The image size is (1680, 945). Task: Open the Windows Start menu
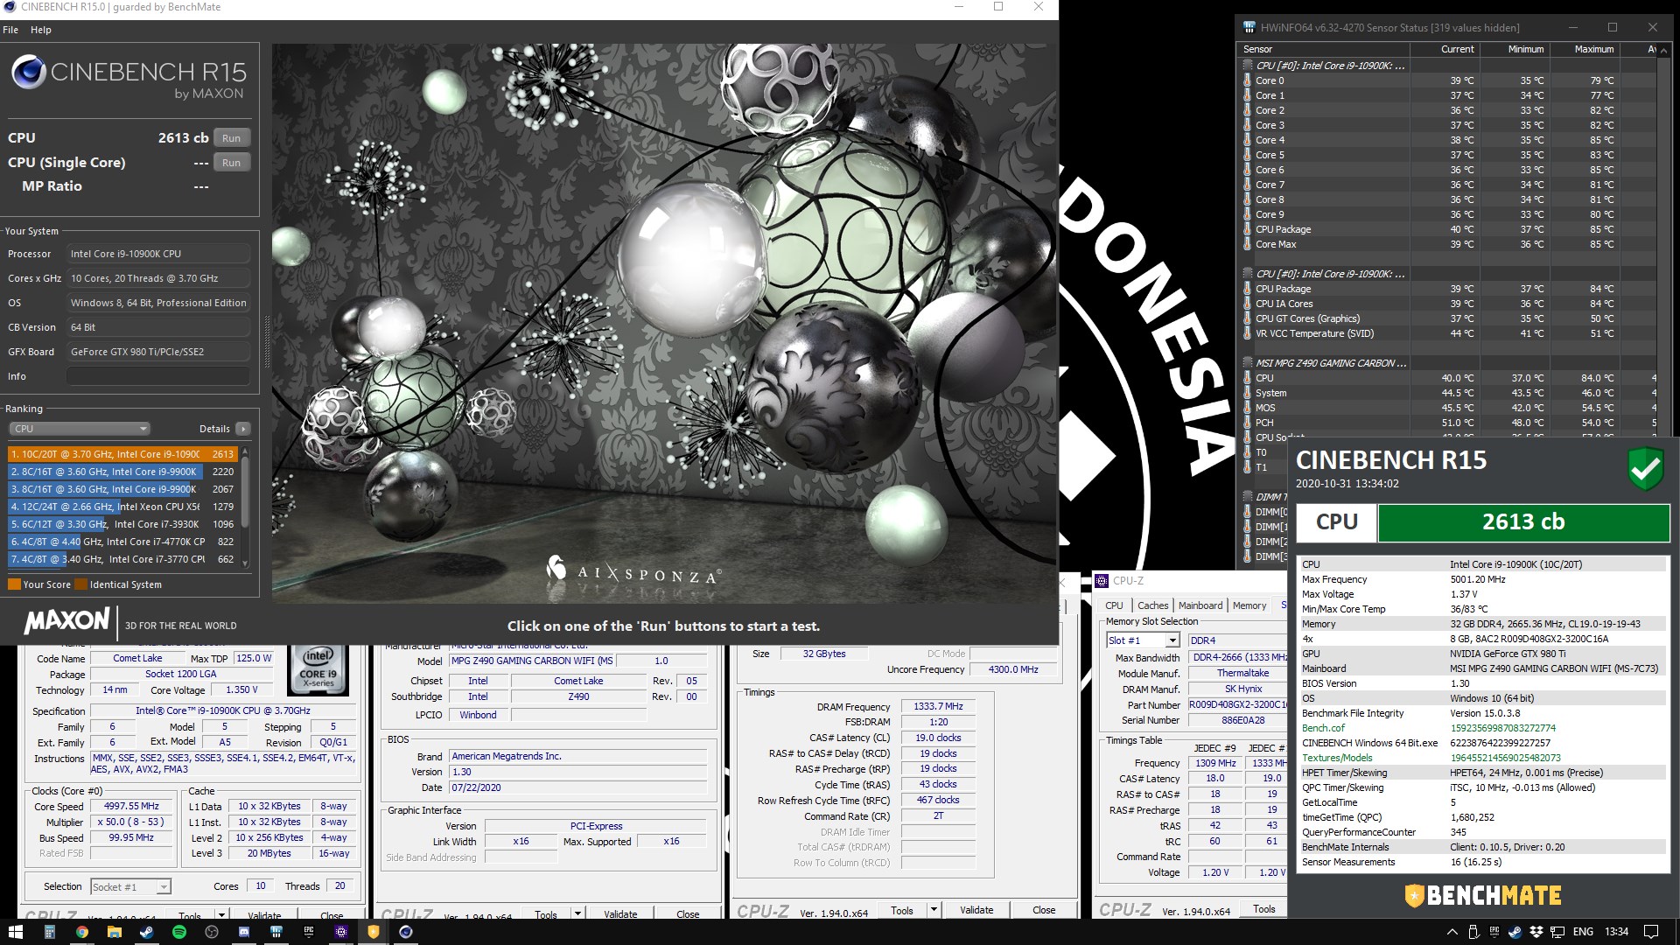(x=15, y=932)
